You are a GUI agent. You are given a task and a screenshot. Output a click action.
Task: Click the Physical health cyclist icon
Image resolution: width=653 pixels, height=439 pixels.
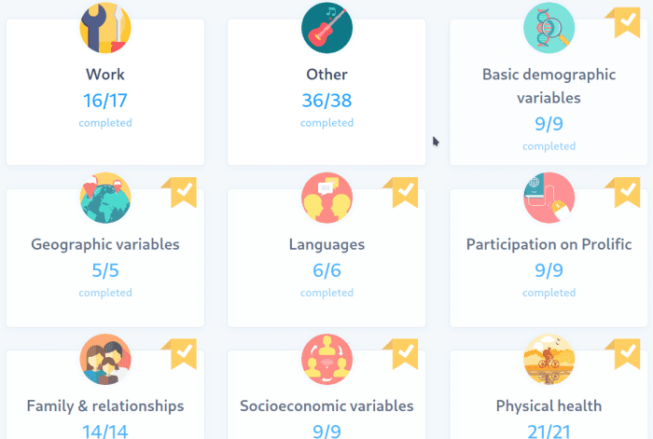tap(549, 360)
